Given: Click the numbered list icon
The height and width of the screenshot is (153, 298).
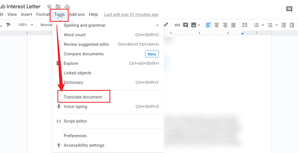Looking at the screenshot, I should pyautogui.click(x=256, y=25).
